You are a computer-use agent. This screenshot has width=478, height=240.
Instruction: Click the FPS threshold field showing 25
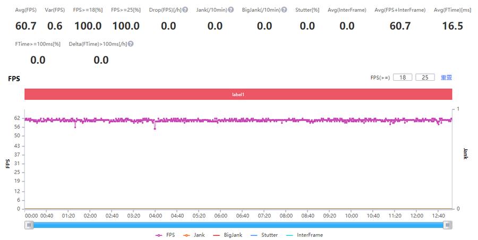[425, 78]
